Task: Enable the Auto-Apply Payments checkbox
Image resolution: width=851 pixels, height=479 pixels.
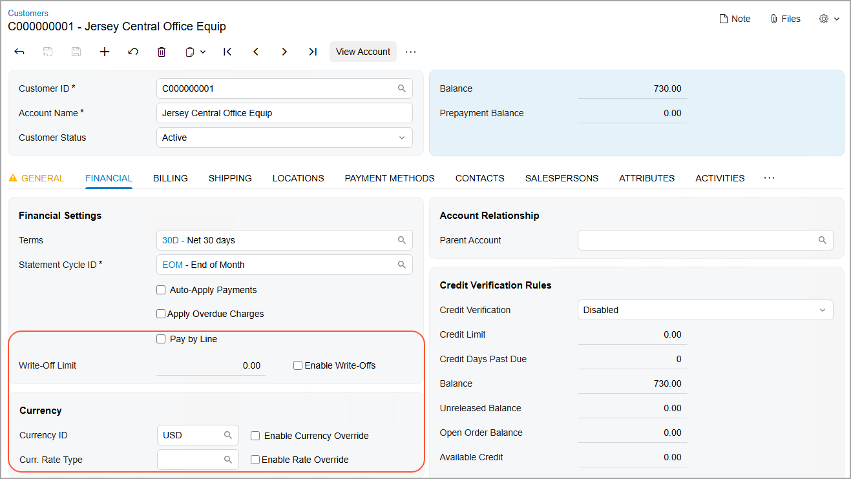Action: tap(161, 290)
